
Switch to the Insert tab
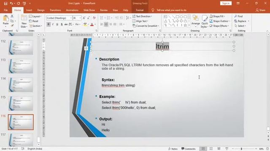(x=29, y=10)
